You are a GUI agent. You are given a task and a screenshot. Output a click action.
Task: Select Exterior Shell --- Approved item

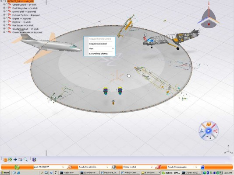(24, 12)
